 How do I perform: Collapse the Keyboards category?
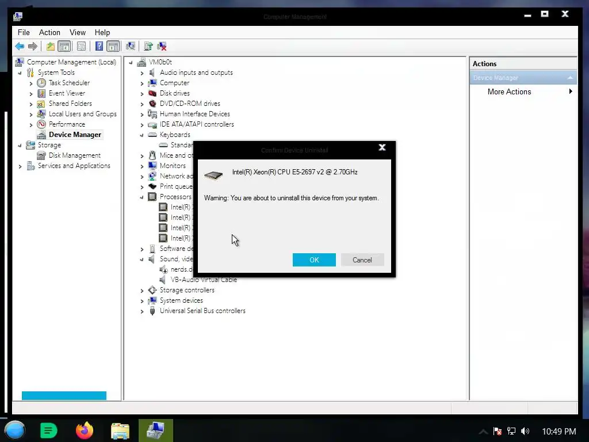coord(141,135)
